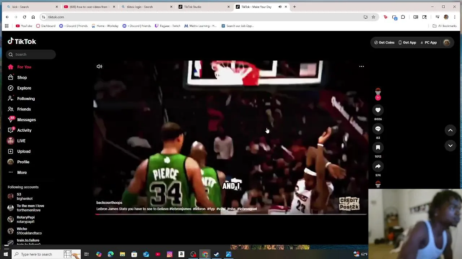This screenshot has height=259, width=462.
Task: Click the TikTok logo
Action: [22, 41]
